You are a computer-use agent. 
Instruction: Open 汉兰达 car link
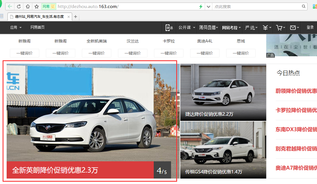click(133, 41)
